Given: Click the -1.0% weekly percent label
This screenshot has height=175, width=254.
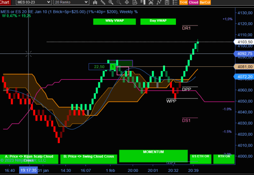Looking at the screenshot, I should click(227, 109).
